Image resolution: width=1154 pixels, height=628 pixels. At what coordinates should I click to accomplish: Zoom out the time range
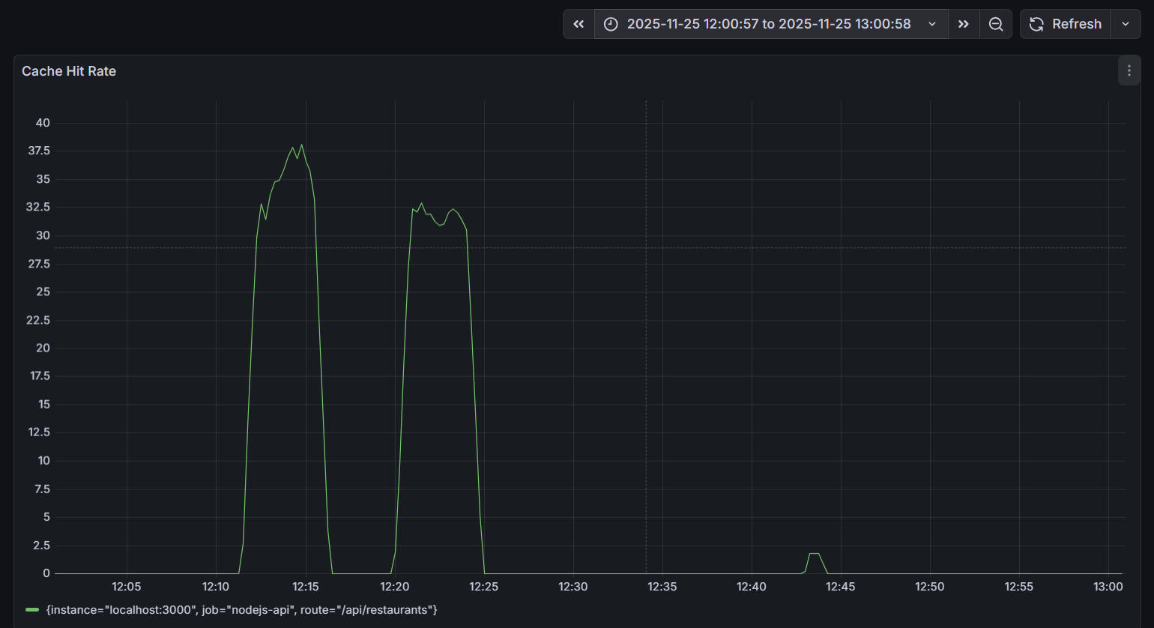tap(996, 24)
